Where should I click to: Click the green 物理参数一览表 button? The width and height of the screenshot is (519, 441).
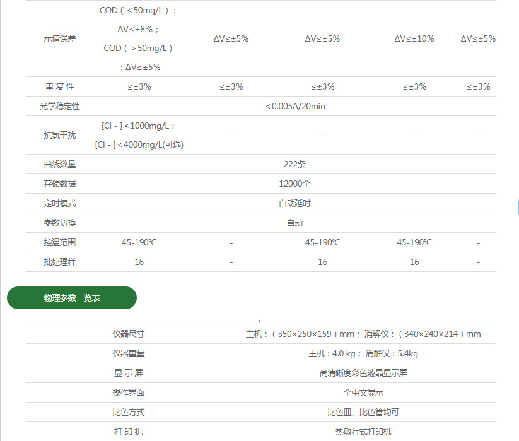pyautogui.click(x=71, y=297)
